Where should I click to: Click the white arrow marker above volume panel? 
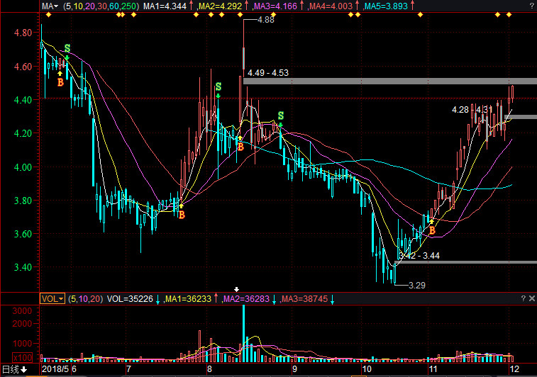pos(237,289)
